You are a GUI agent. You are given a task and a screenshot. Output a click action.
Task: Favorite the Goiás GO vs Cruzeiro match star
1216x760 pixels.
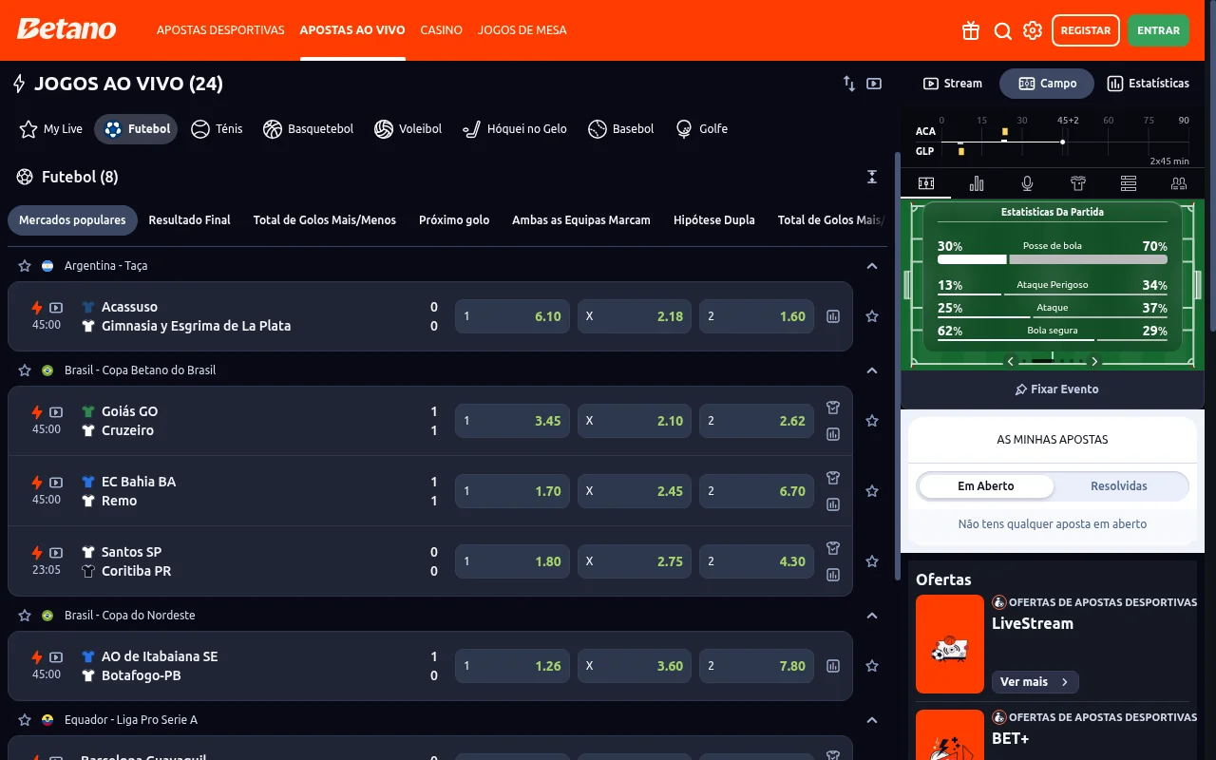click(872, 421)
